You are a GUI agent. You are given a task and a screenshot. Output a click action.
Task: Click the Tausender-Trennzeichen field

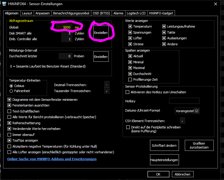[107, 91]
